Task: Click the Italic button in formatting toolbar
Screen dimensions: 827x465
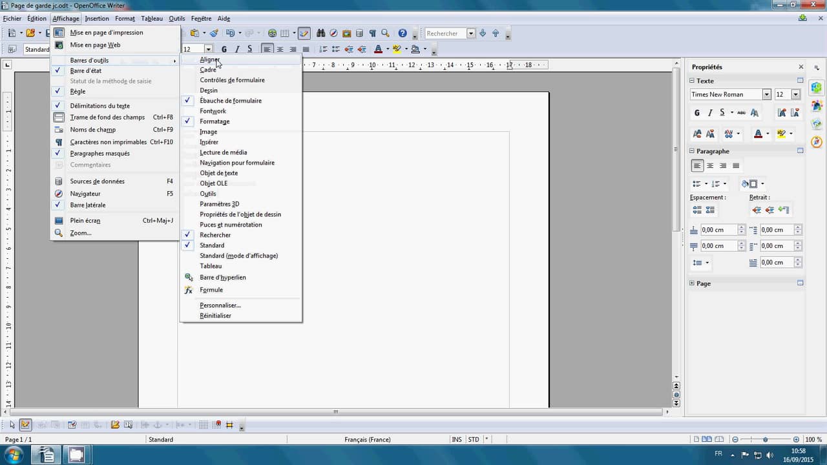Action: click(x=237, y=49)
